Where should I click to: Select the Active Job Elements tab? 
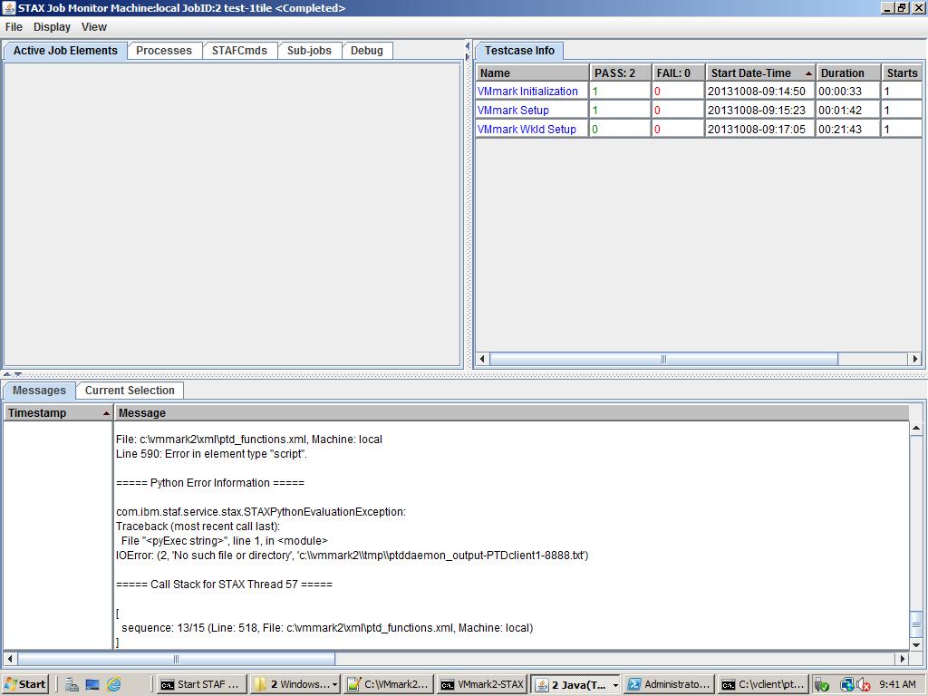tap(65, 51)
